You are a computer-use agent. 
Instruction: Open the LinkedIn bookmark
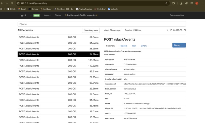[x=113, y=9]
